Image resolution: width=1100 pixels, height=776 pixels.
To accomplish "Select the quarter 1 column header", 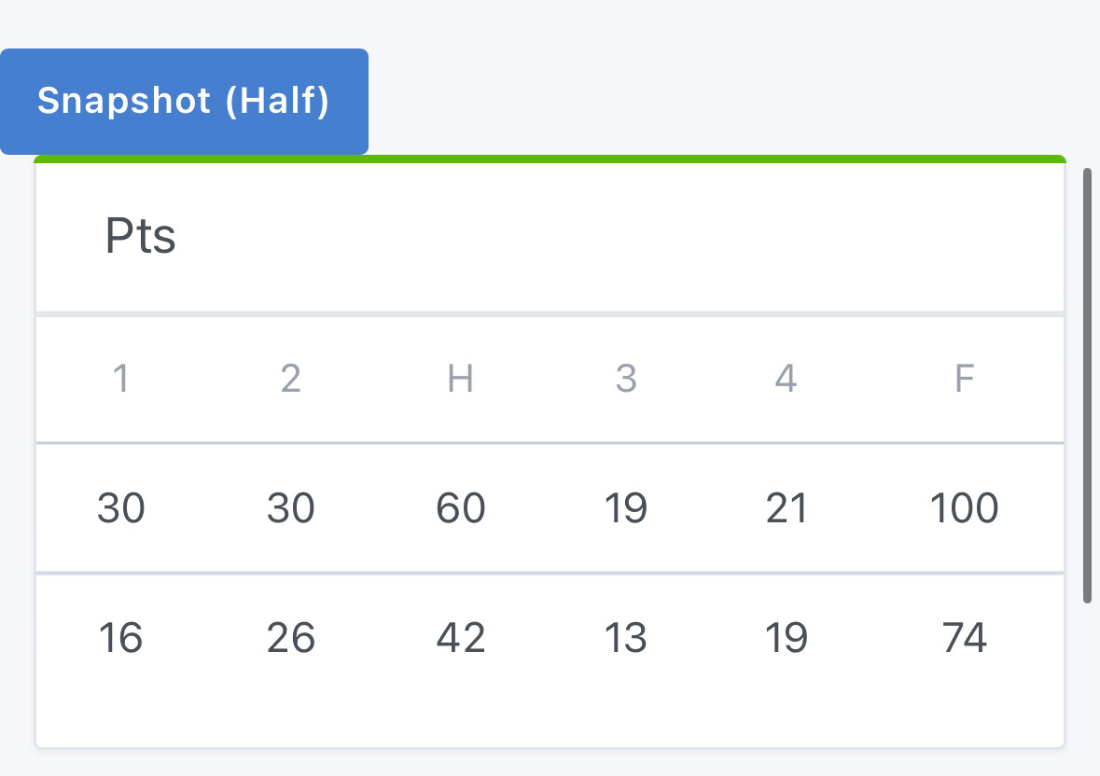I will pyautogui.click(x=120, y=379).
